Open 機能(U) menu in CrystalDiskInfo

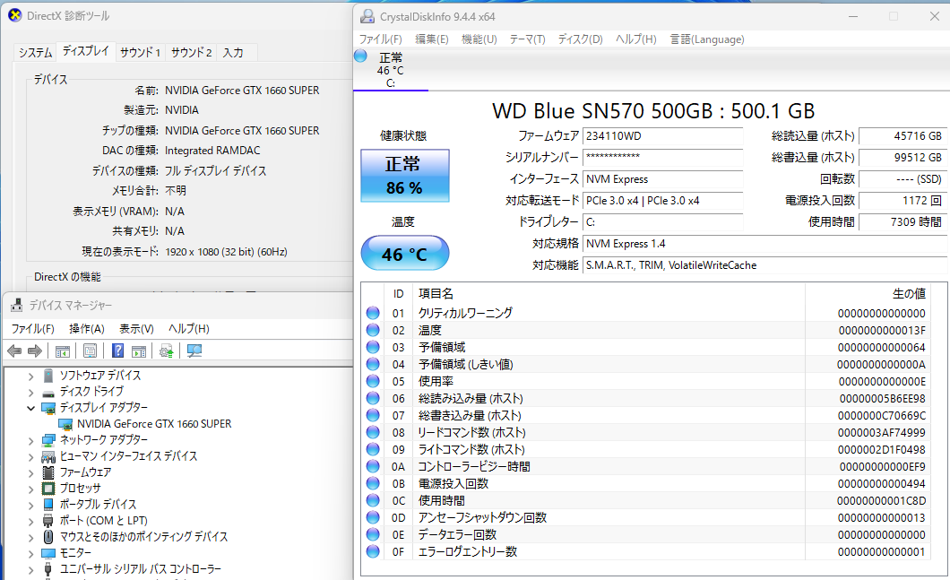point(479,39)
